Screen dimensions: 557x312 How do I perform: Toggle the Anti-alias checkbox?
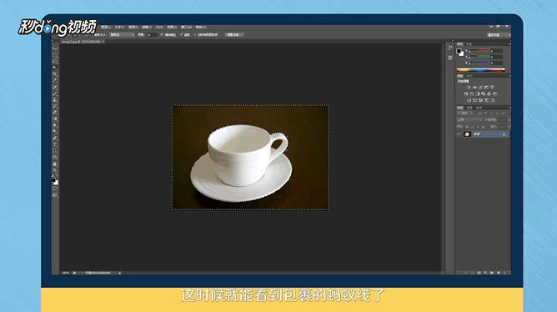click(162, 34)
